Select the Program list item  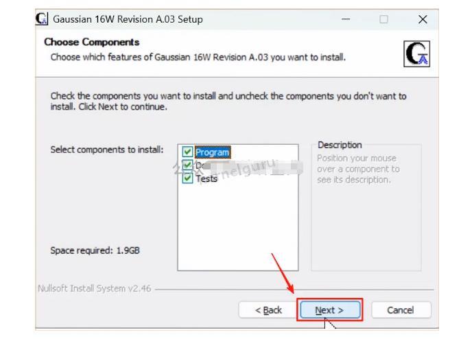click(x=212, y=152)
